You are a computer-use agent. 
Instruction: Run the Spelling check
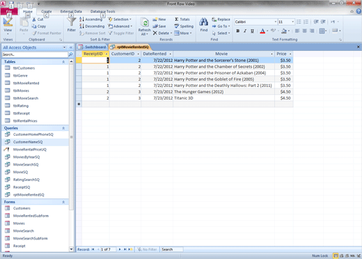click(x=184, y=26)
